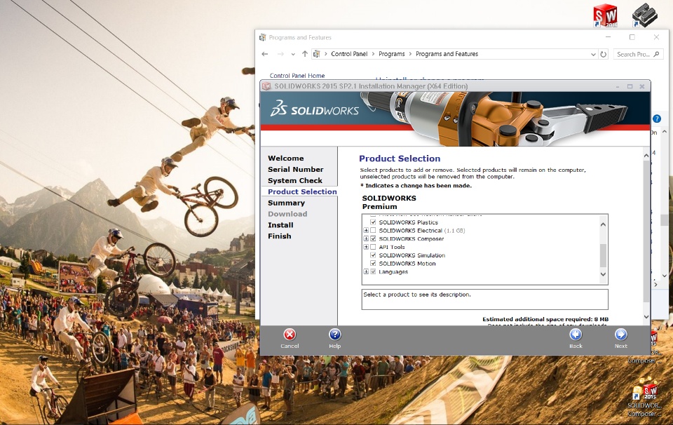The width and height of the screenshot is (673, 425).
Task: Check the SOLIDWORKS Electrical checkbox
Action: tap(373, 231)
